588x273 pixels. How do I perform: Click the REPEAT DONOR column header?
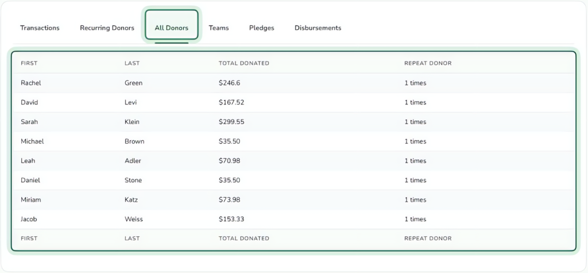428,63
